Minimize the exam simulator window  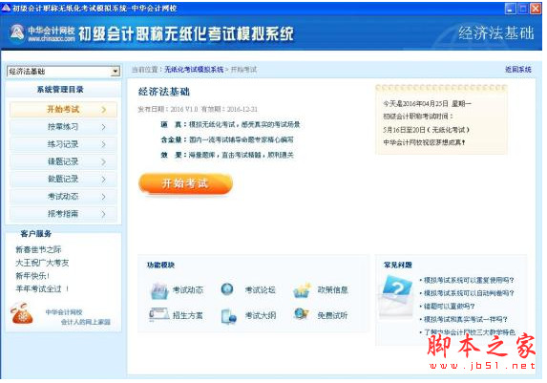point(511,9)
